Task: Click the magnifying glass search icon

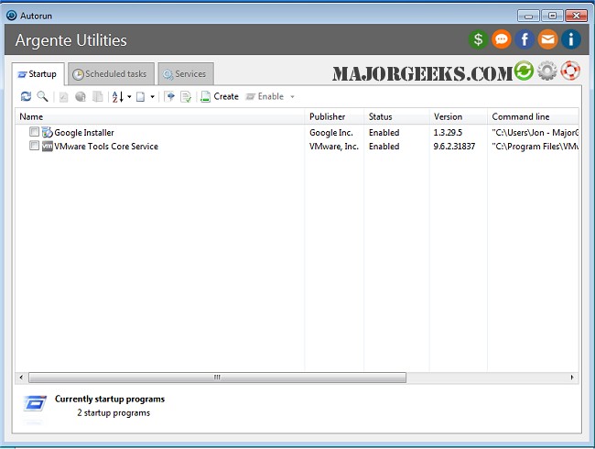Action: [x=42, y=96]
